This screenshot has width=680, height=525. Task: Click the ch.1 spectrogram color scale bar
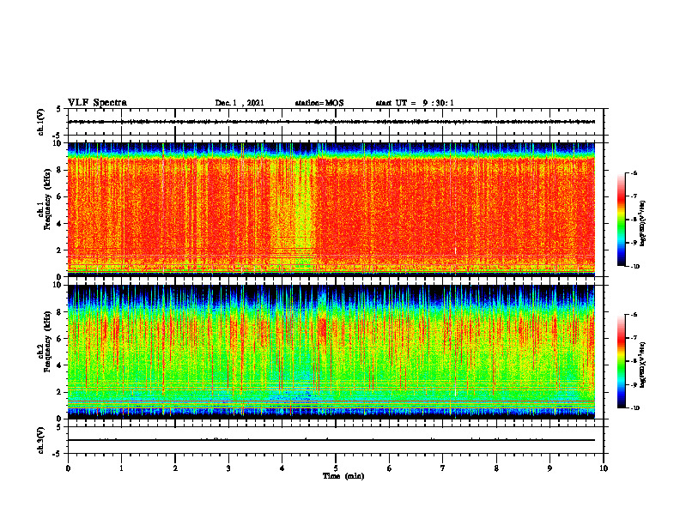pyautogui.click(x=621, y=220)
